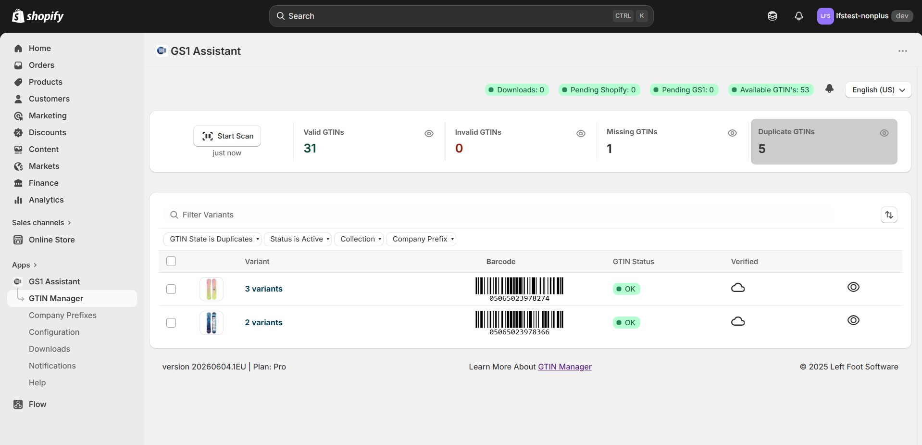Click the blue snowboard thumbnail
The height and width of the screenshot is (445, 922).
(x=212, y=323)
